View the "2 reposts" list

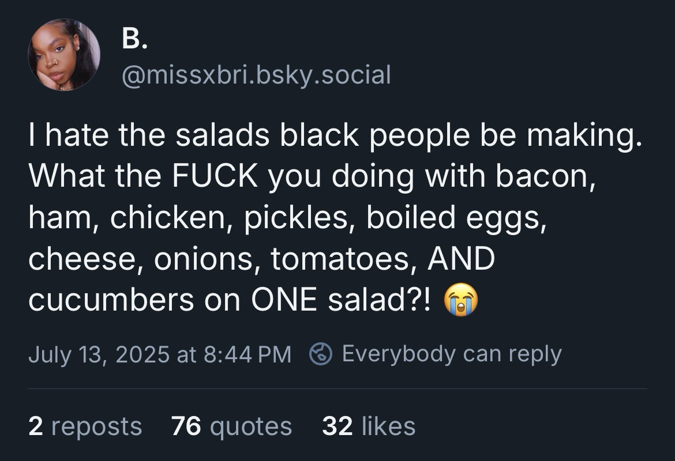coord(85,426)
